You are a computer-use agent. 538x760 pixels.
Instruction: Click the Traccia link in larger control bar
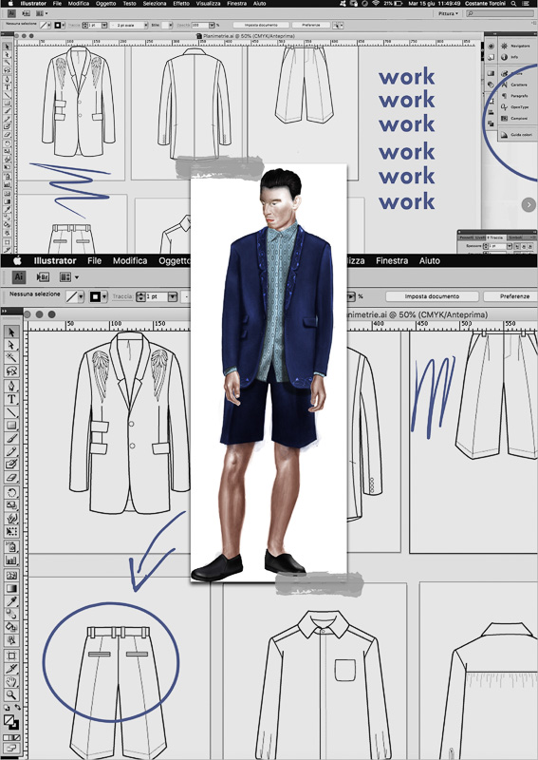(122, 296)
